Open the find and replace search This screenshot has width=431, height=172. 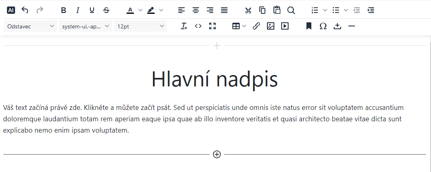[291, 10]
